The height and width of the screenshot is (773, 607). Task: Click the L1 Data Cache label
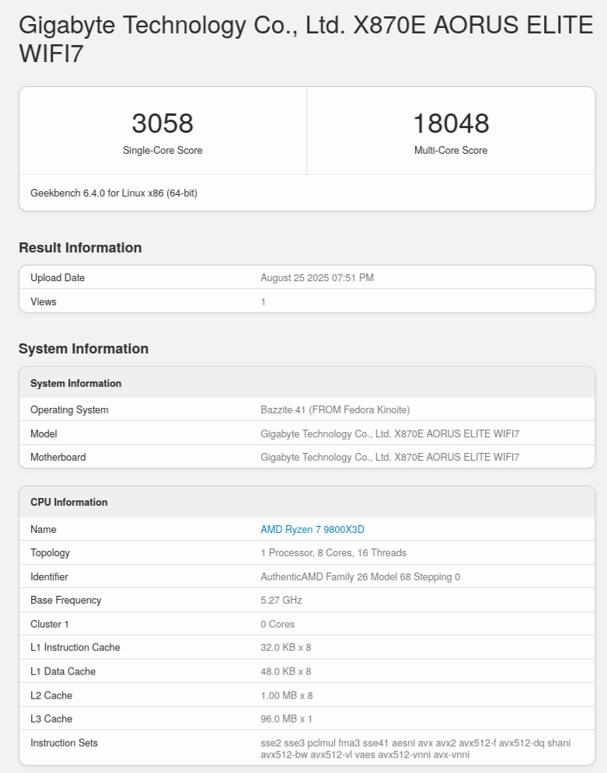click(63, 671)
